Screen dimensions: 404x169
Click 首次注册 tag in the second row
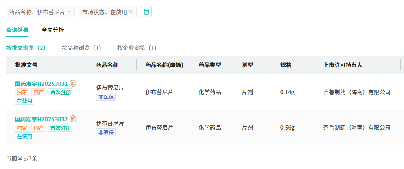pos(61,128)
